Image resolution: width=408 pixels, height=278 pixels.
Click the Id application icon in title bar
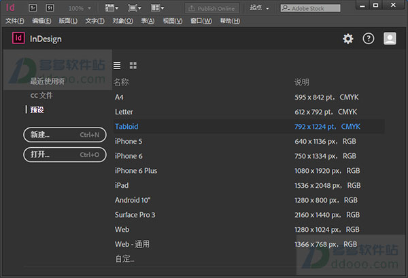[x=10, y=7]
